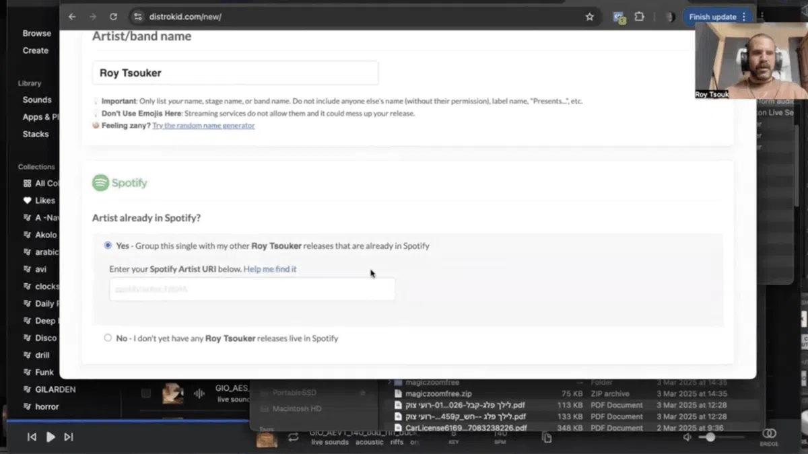Click the heart icon beside Likes
The image size is (808, 454).
[28, 200]
